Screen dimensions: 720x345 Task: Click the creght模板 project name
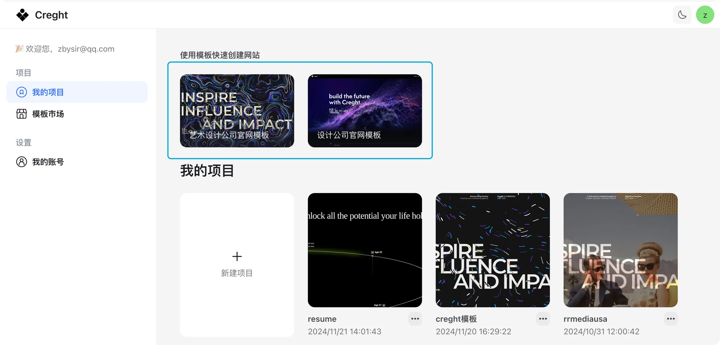pos(456,319)
